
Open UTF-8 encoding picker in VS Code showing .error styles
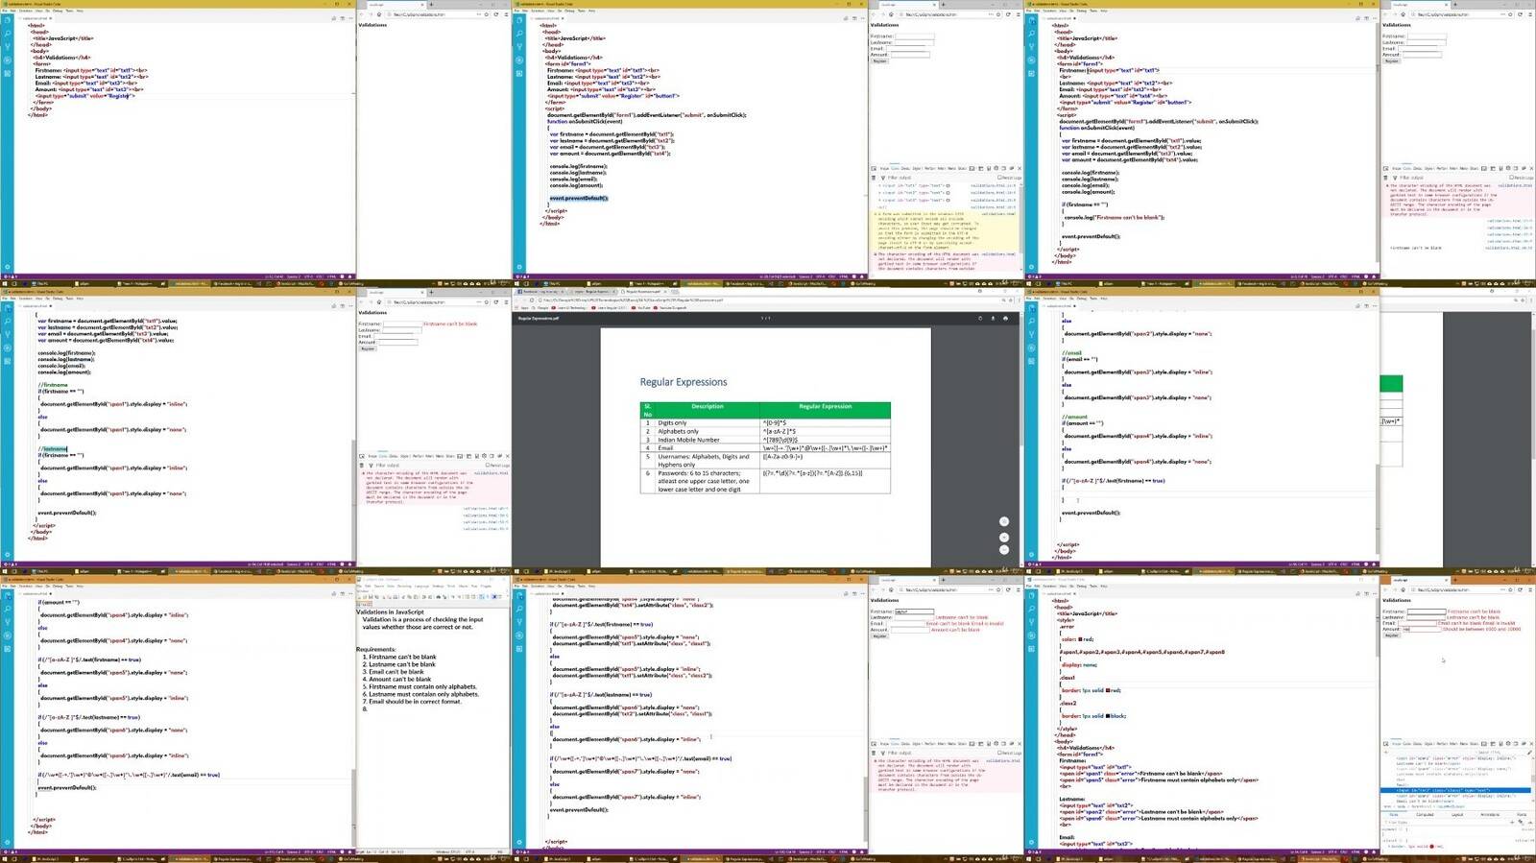(1333, 851)
